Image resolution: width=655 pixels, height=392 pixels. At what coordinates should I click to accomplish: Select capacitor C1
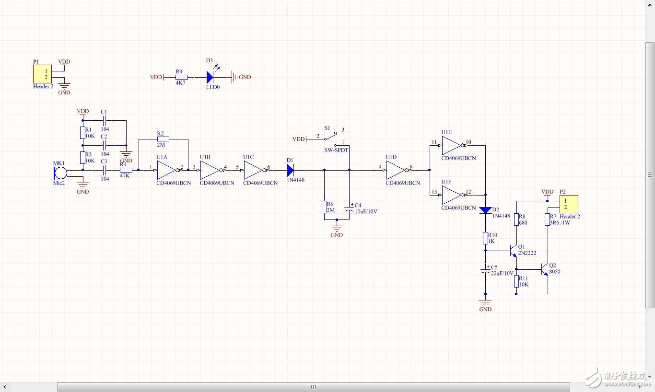point(105,120)
